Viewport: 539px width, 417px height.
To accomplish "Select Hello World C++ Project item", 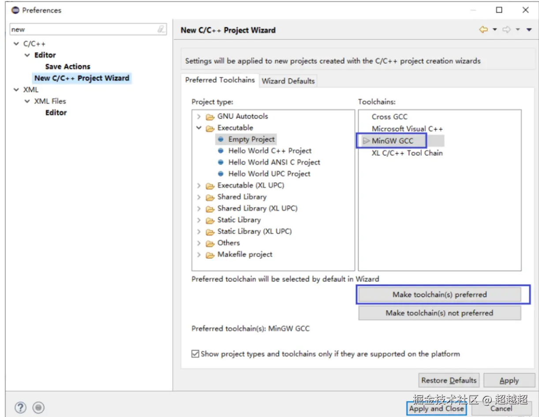I will (269, 151).
